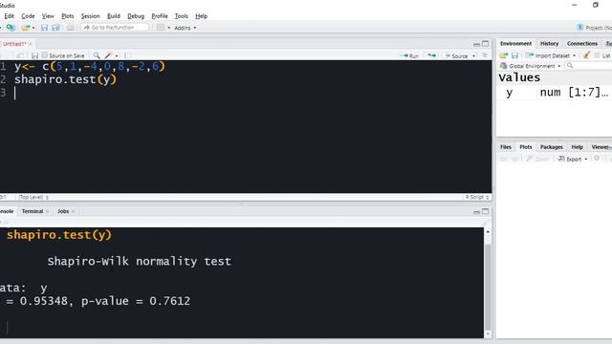Open the Help menu

click(x=202, y=16)
